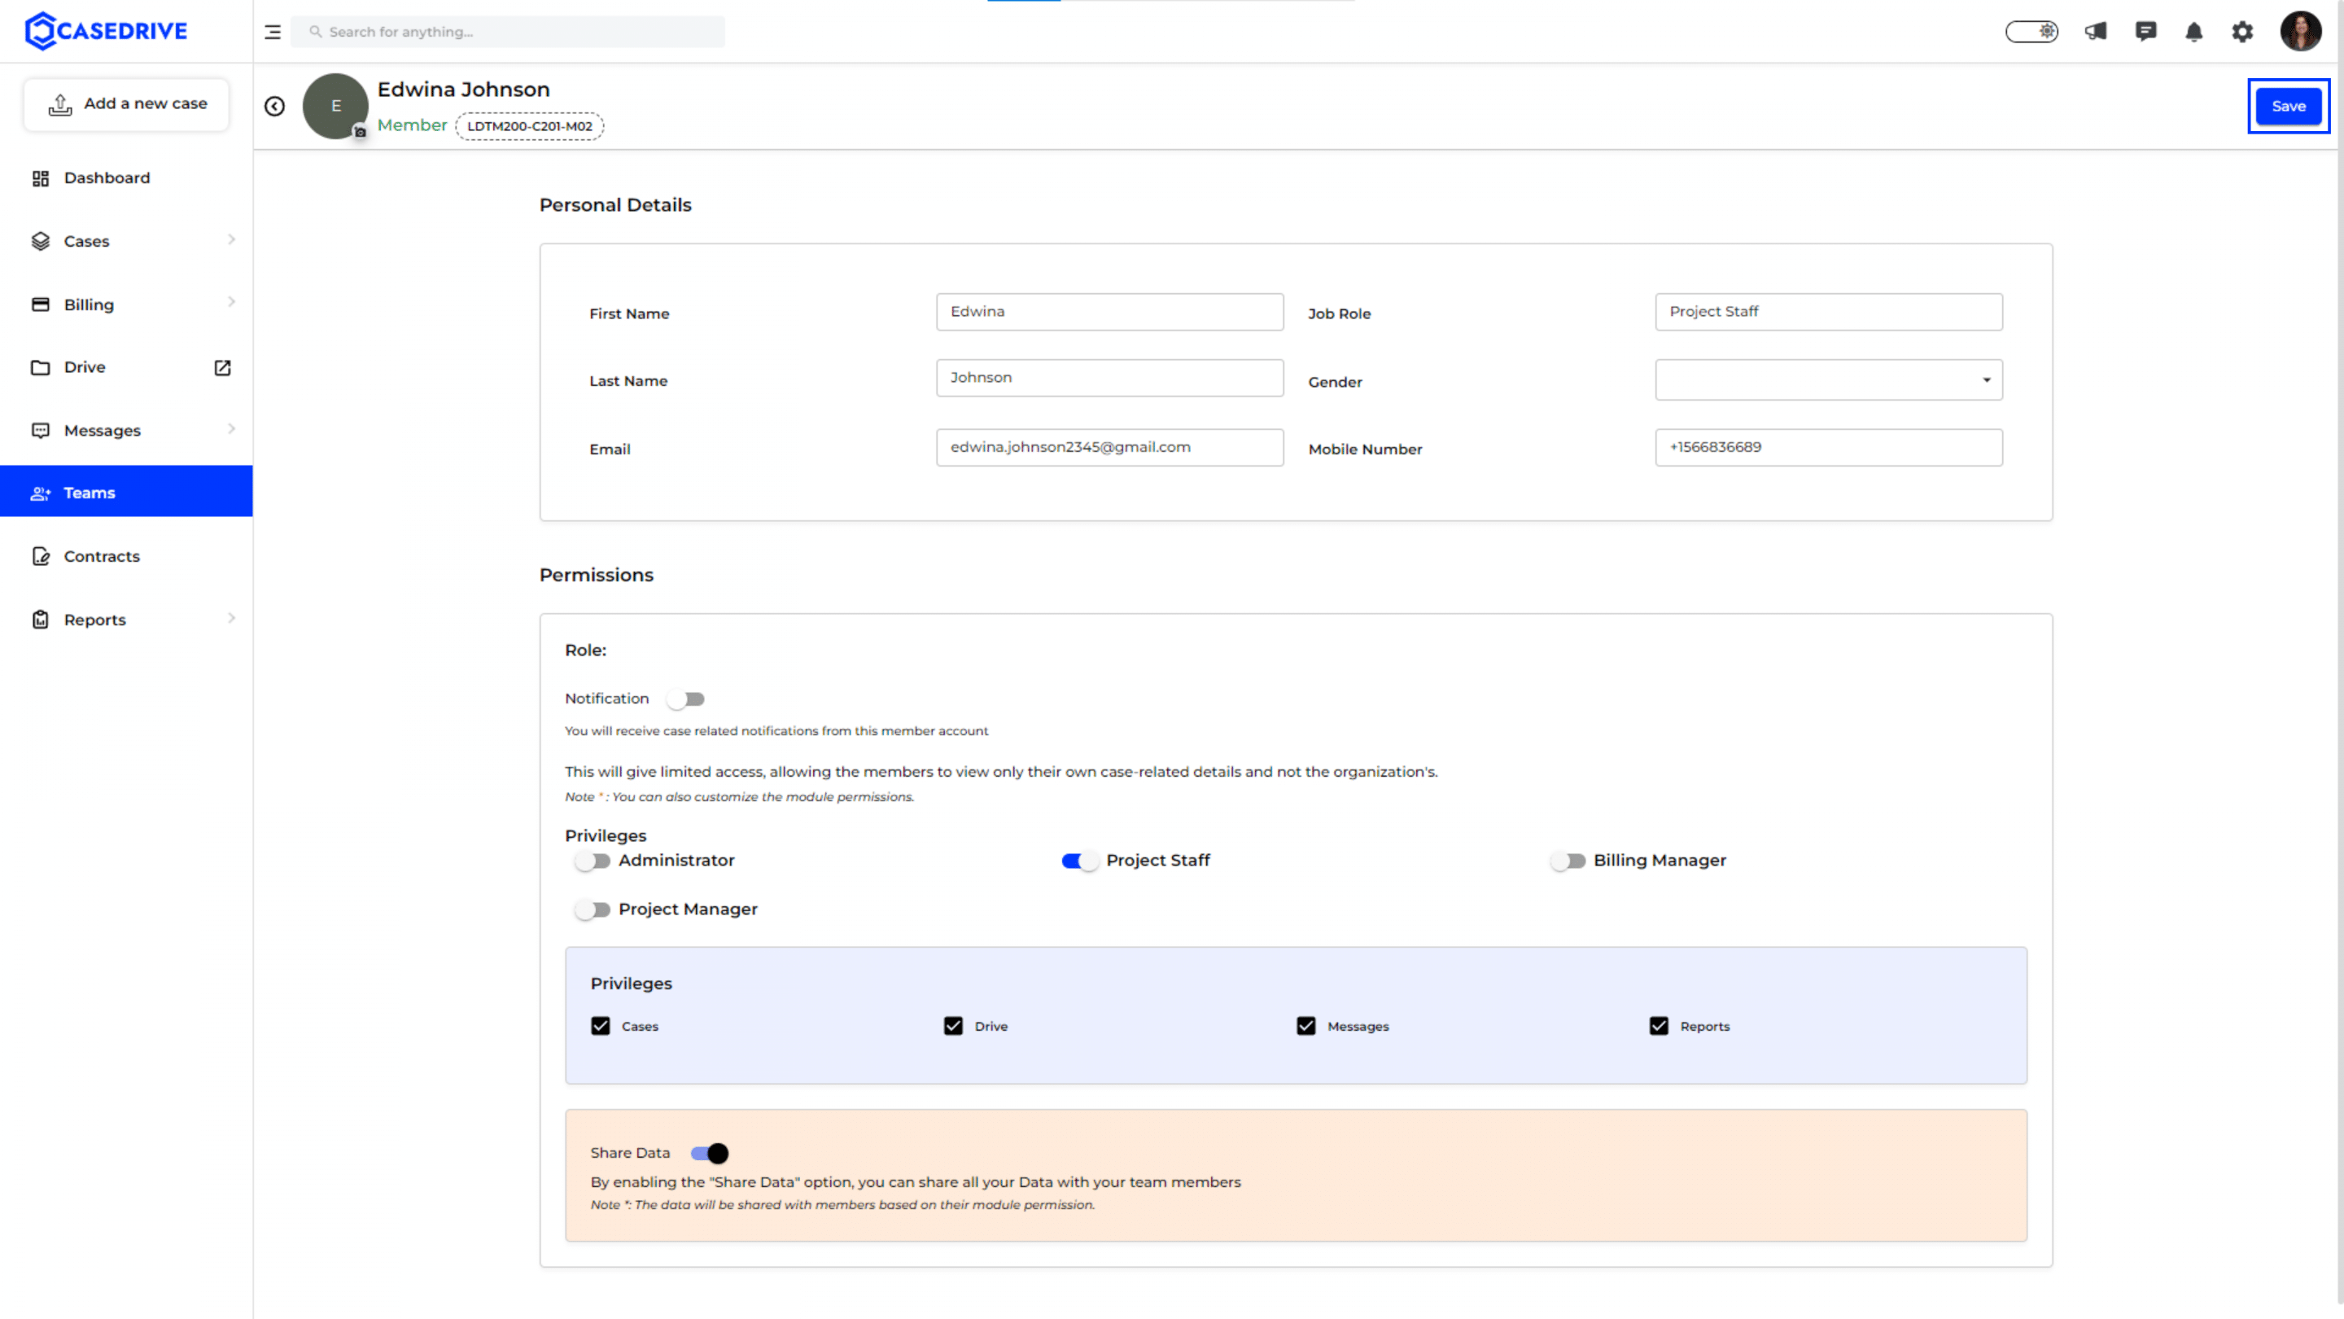This screenshot has width=2344, height=1319.
Task: Click the Save button
Action: [2289, 107]
